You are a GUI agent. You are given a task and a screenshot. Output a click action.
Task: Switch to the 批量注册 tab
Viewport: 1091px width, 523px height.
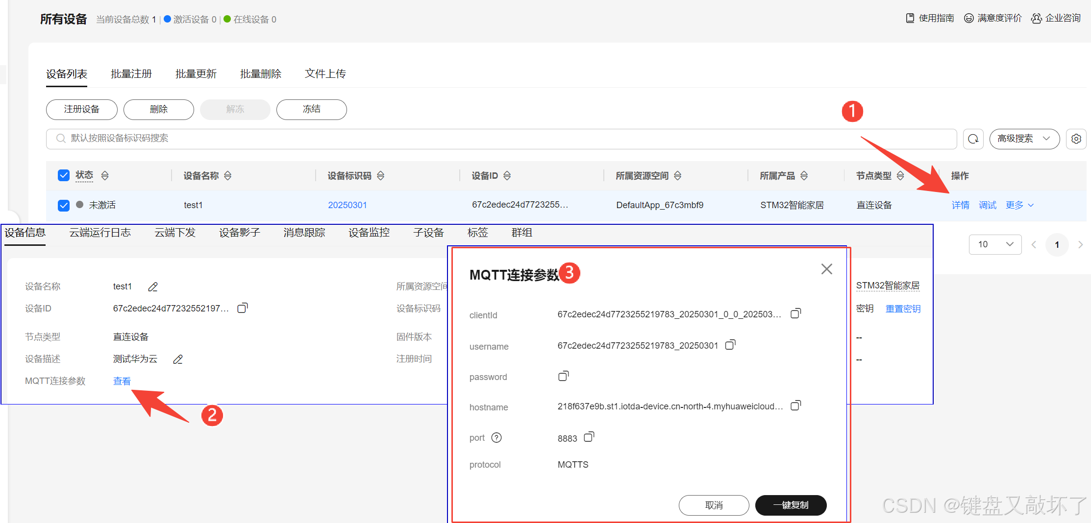pos(131,73)
